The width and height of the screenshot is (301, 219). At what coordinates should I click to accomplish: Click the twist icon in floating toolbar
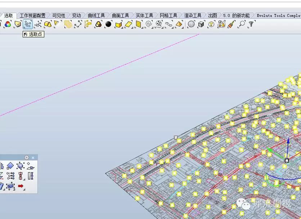point(31,175)
